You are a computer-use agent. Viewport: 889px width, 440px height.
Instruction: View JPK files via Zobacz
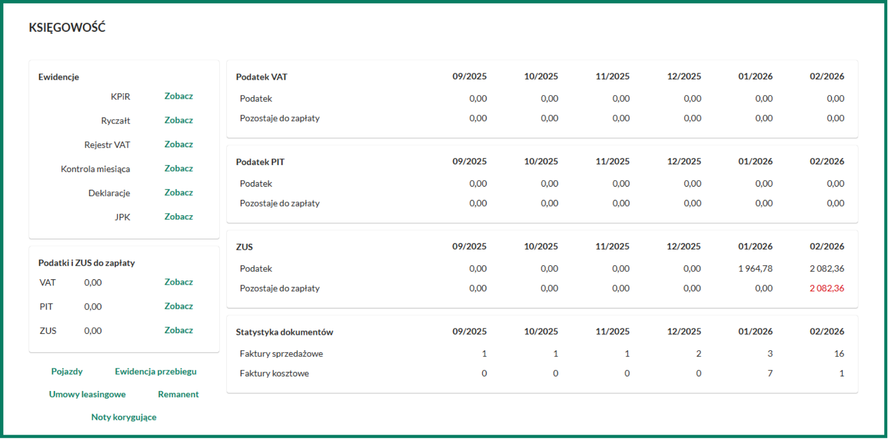point(178,217)
